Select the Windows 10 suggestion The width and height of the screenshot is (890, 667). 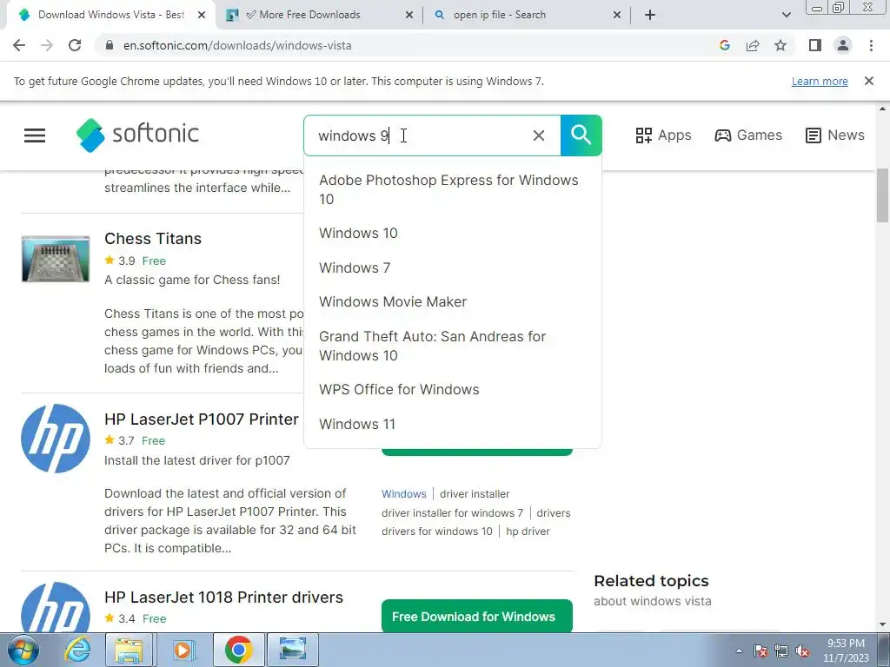(x=452, y=233)
